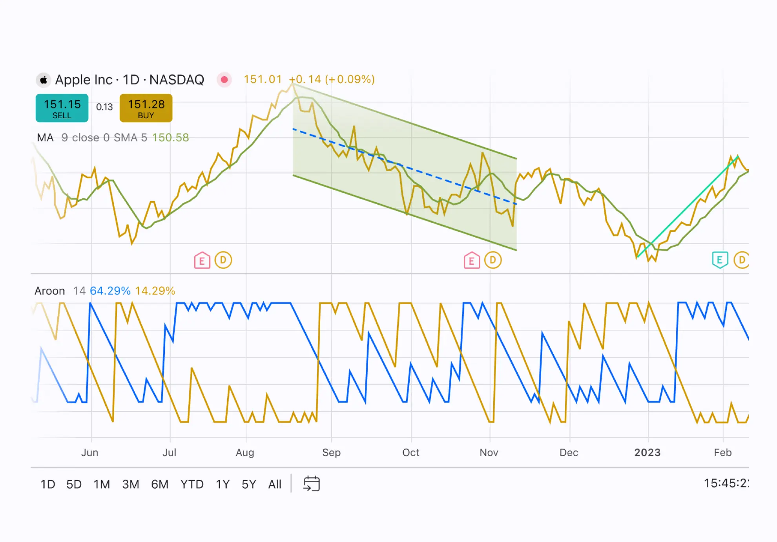777x542 pixels.
Task: Click the clock time 15:45 display
Action: point(726,483)
